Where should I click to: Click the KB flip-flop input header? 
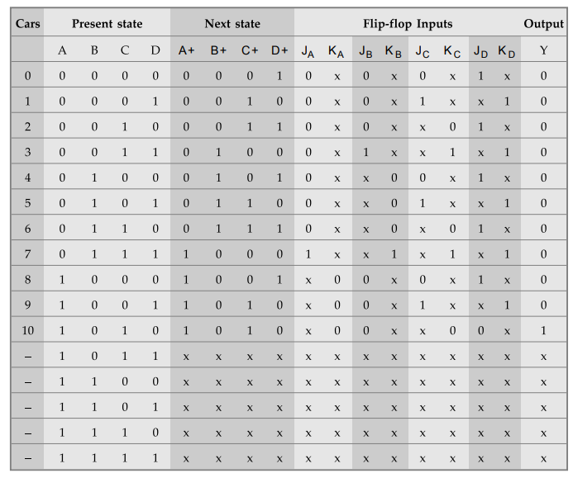click(x=394, y=51)
